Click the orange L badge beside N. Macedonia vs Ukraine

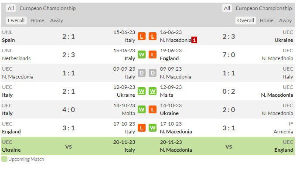click(153, 37)
